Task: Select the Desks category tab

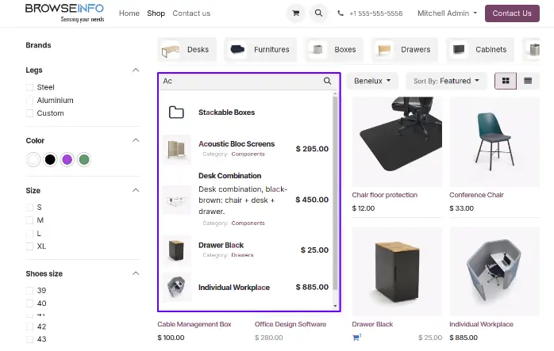Action: 187,50
